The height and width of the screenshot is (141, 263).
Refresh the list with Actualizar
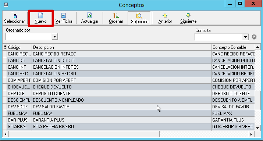click(90, 18)
